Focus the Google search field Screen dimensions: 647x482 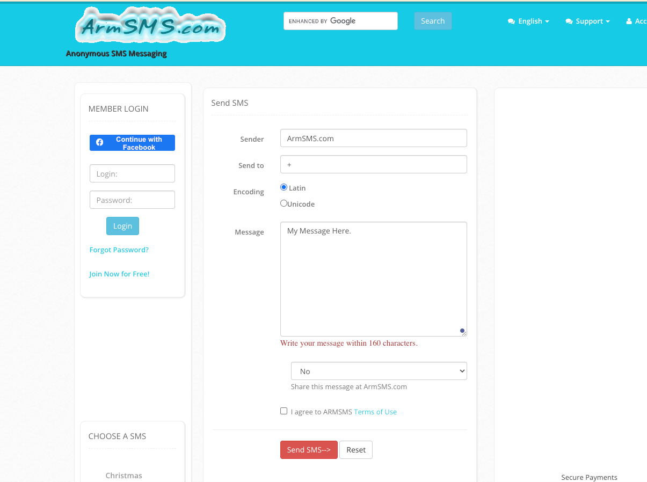(x=340, y=21)
